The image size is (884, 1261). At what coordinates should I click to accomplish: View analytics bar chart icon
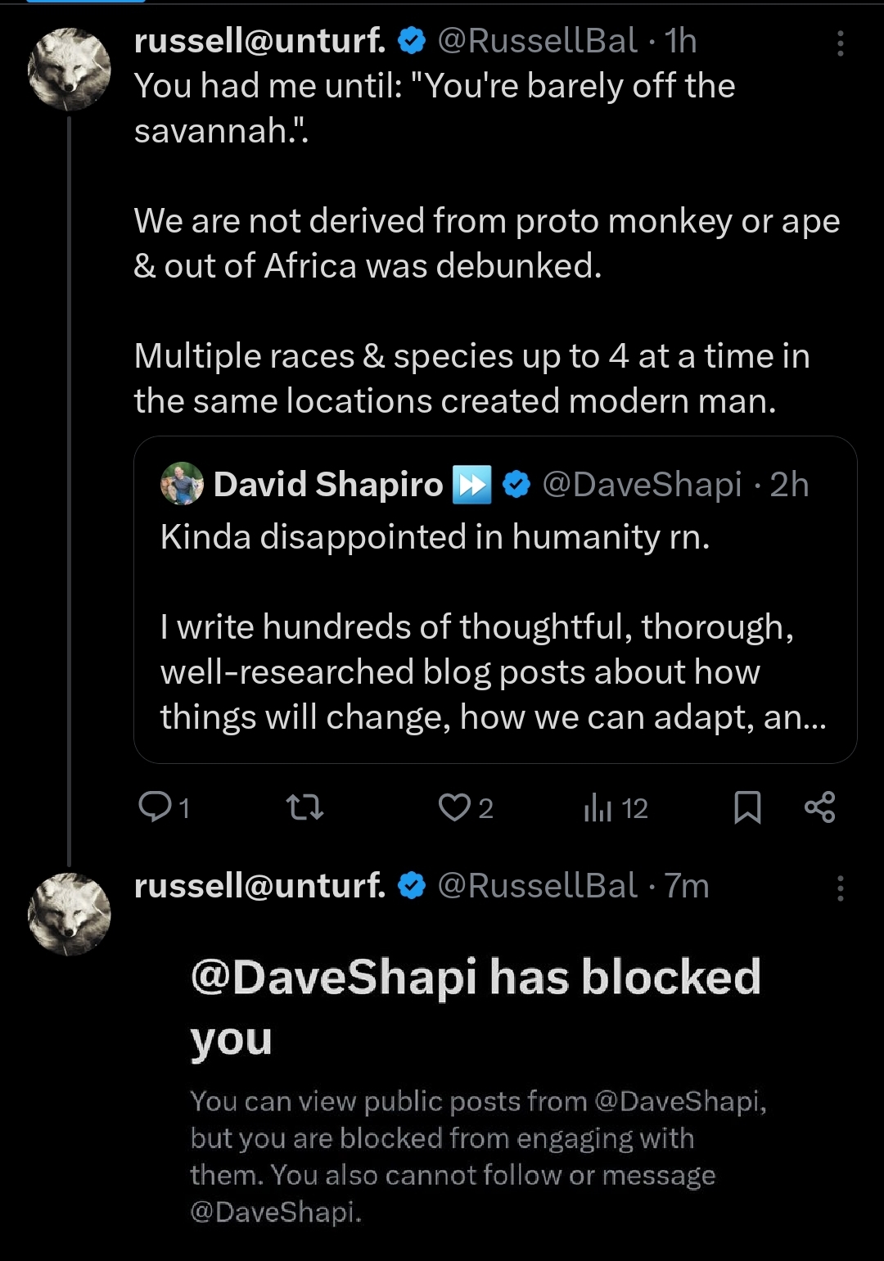[598, 808]
